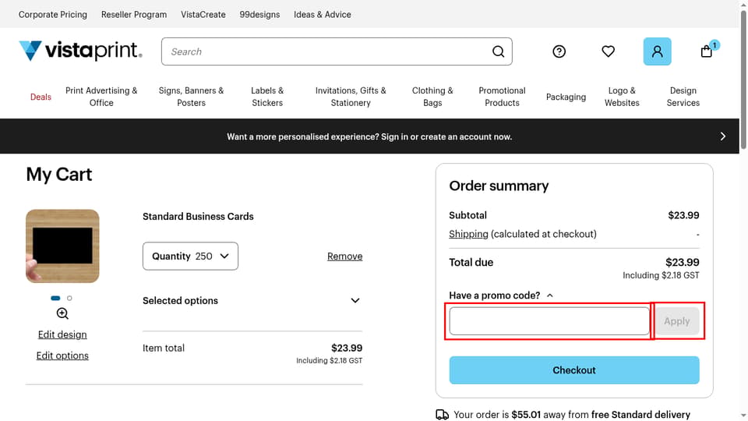
Task: Open Design Services menu
Action: 683,97
